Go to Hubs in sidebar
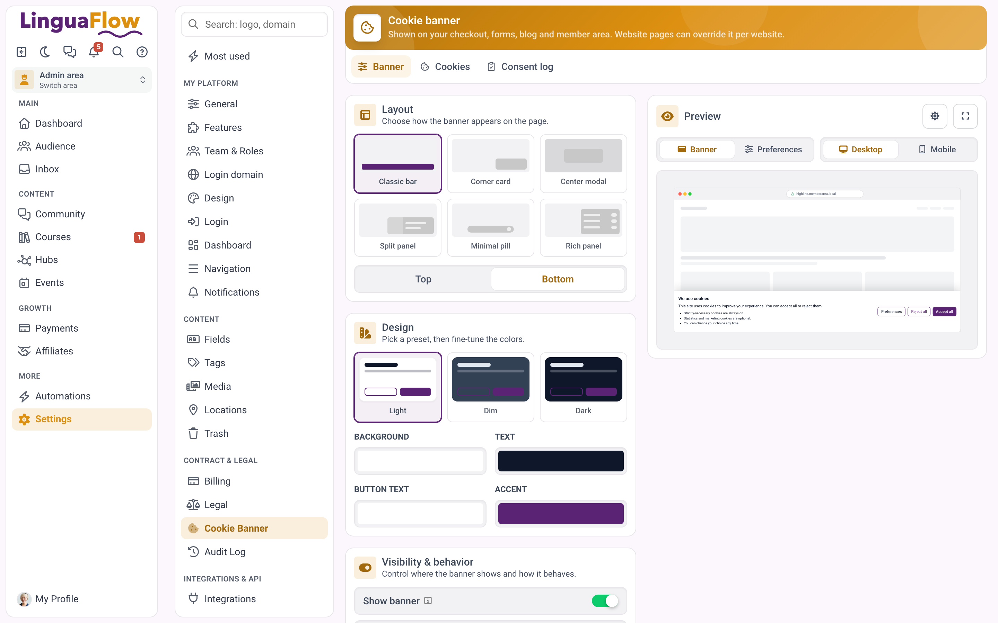 tap(82, 260)
